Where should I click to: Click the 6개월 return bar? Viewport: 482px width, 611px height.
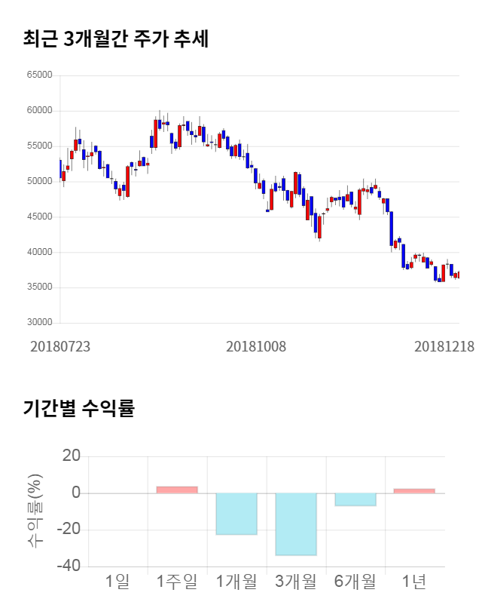pyautogui.click(x=355, y=499)
